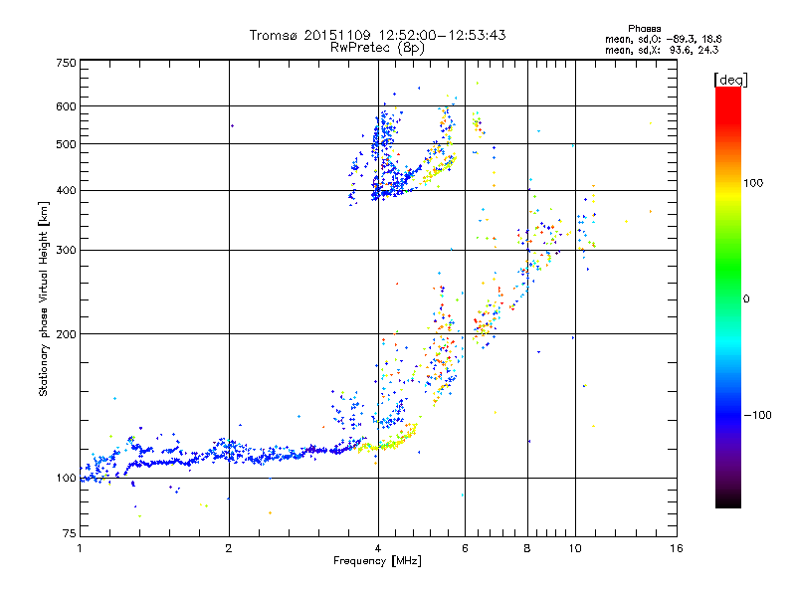
Task: Click the '75' y-axis label
Action: tap(70, 533)
